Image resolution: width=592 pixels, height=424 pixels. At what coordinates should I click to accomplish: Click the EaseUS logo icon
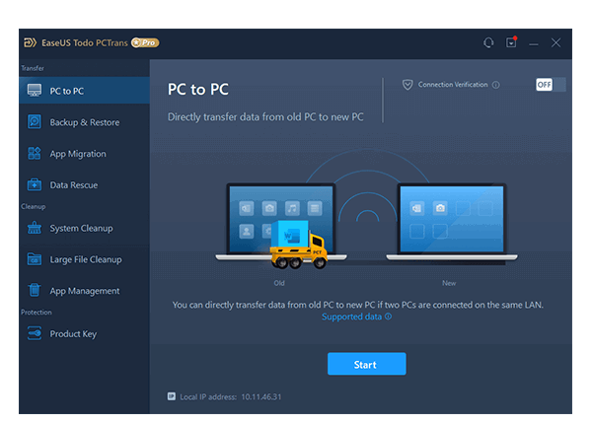click(31, 42)
